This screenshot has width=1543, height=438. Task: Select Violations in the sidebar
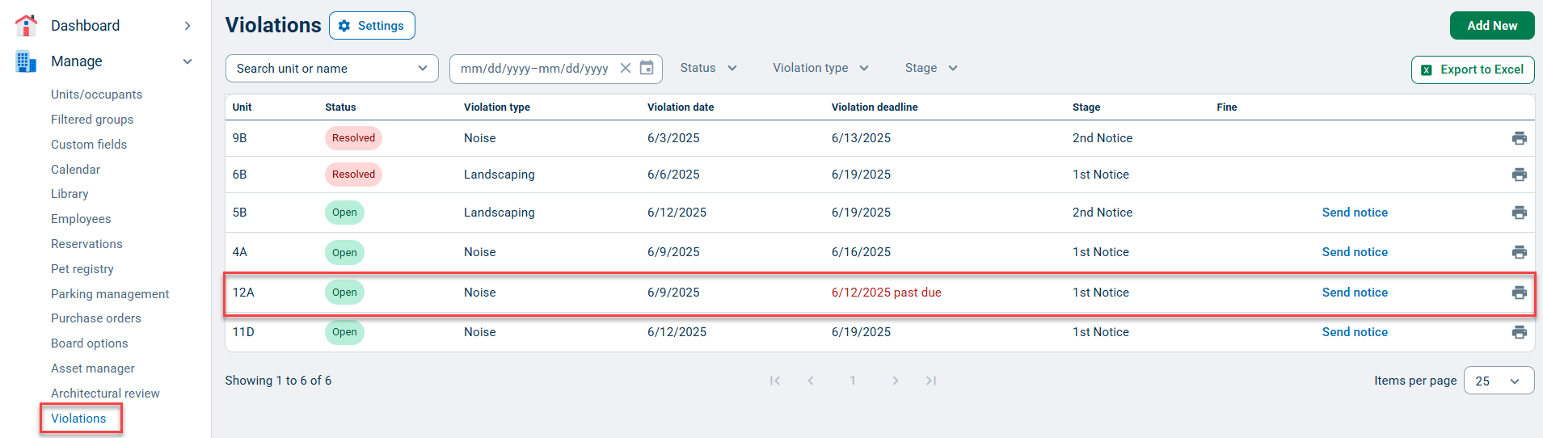point(78,419)
